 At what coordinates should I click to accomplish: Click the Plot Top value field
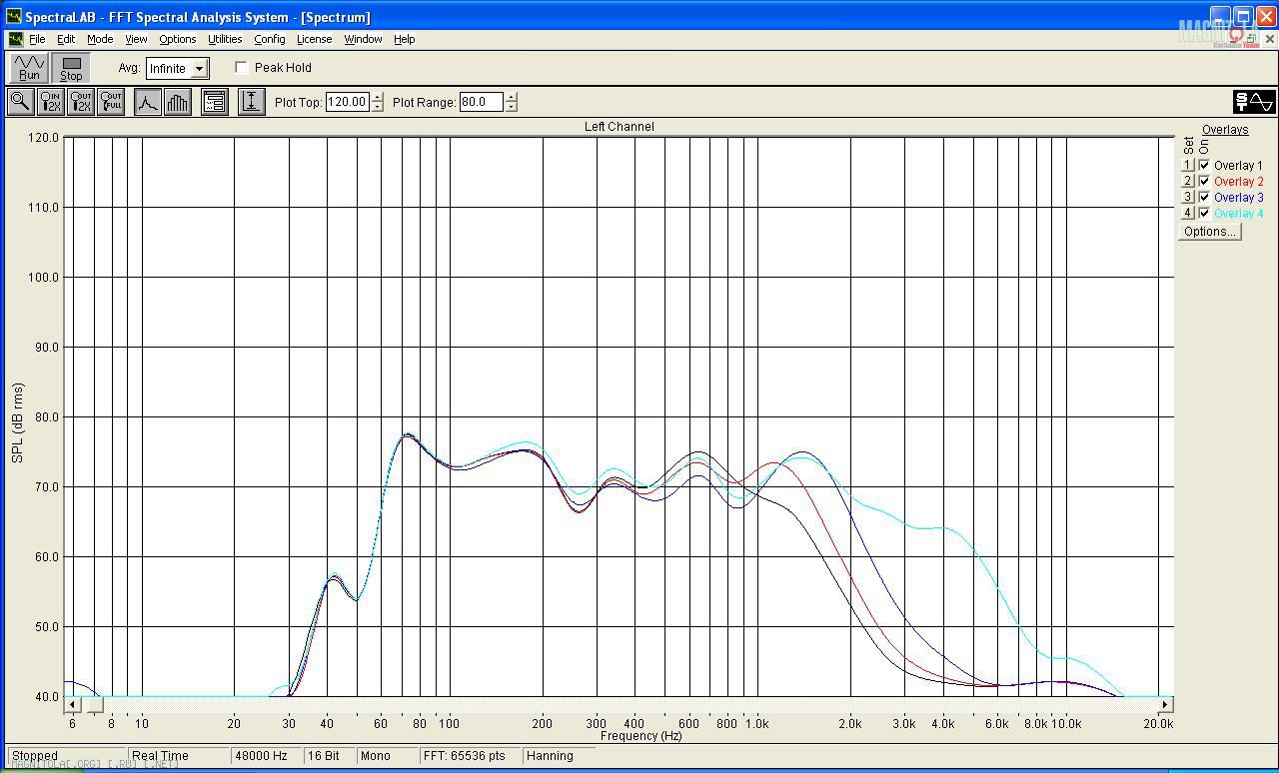(348, 102)
